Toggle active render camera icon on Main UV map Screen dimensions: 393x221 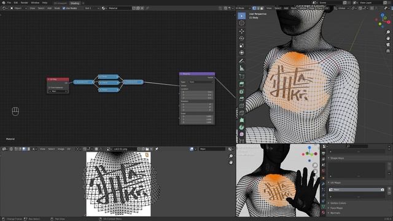pyautogui.click(x=382, y=190)
